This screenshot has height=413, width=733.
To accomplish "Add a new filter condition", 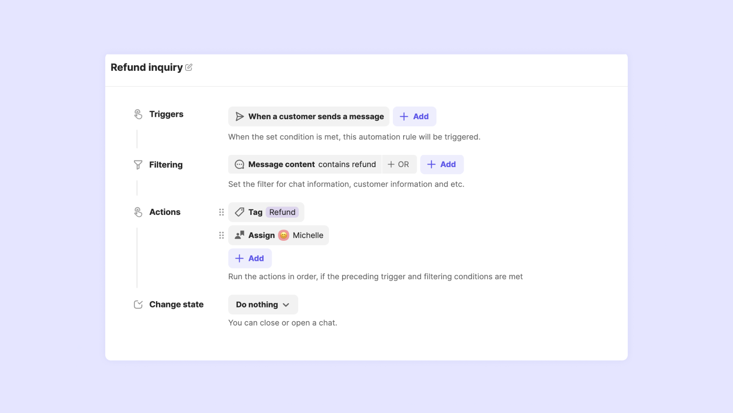I will (x=442, y=164).
